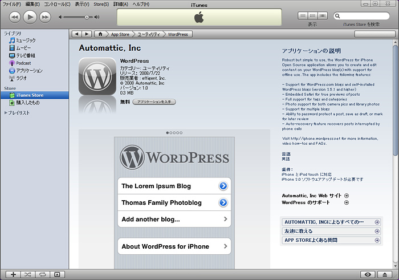Open the 編集(E) menu
This screenshot has width=399, height=280.
pyautogui.click(x=32, y=4)
